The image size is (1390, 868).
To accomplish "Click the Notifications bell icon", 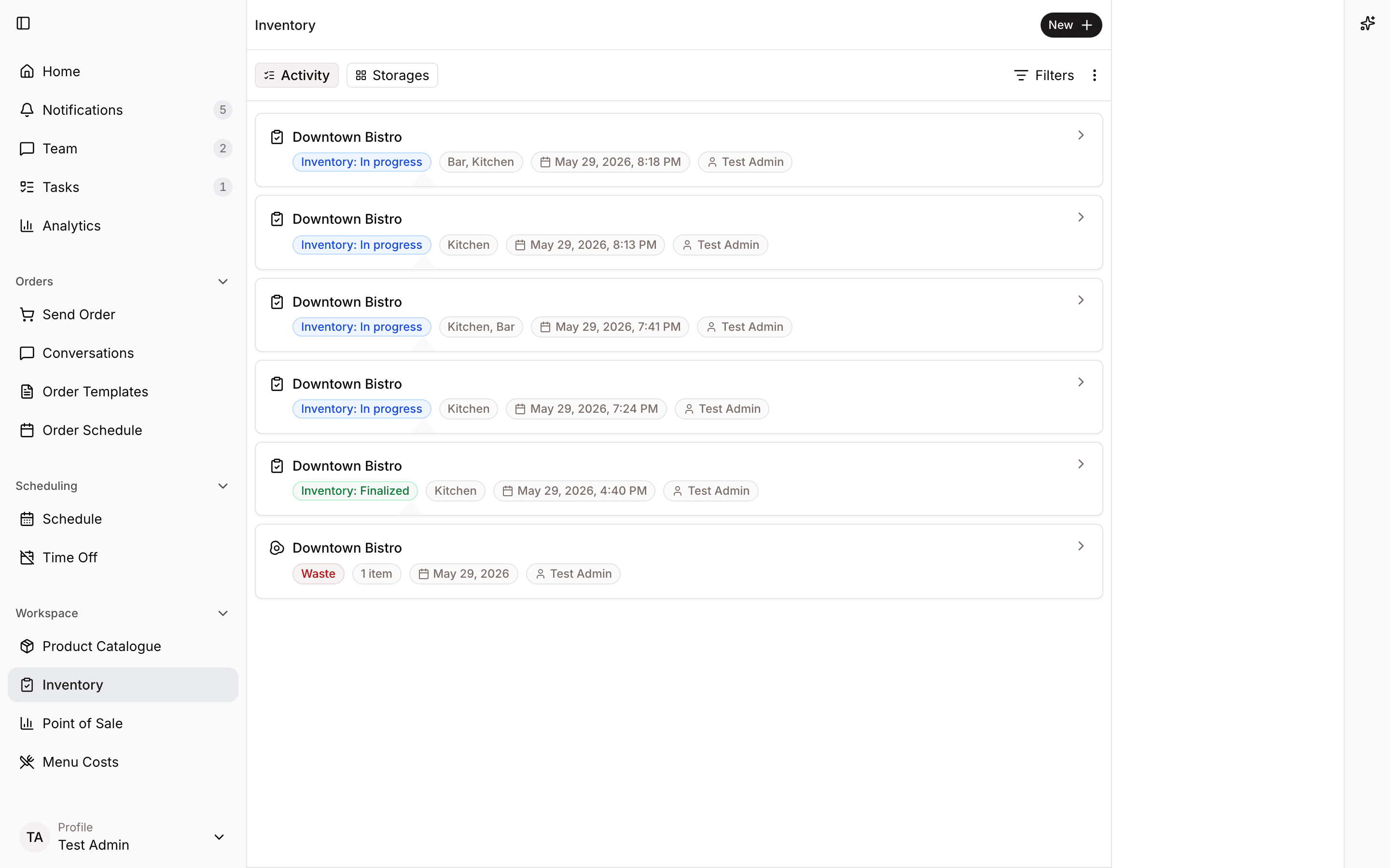I will [27, 109].
